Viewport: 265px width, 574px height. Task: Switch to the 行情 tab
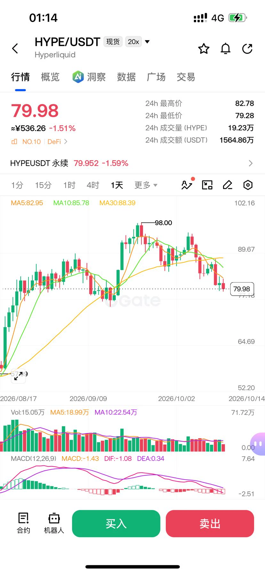tap(20, 77)
